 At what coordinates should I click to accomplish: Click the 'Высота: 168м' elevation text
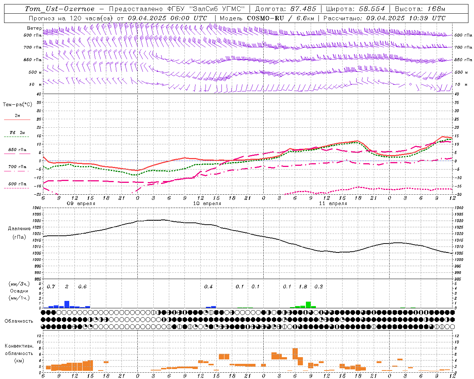tap(420, 9)
